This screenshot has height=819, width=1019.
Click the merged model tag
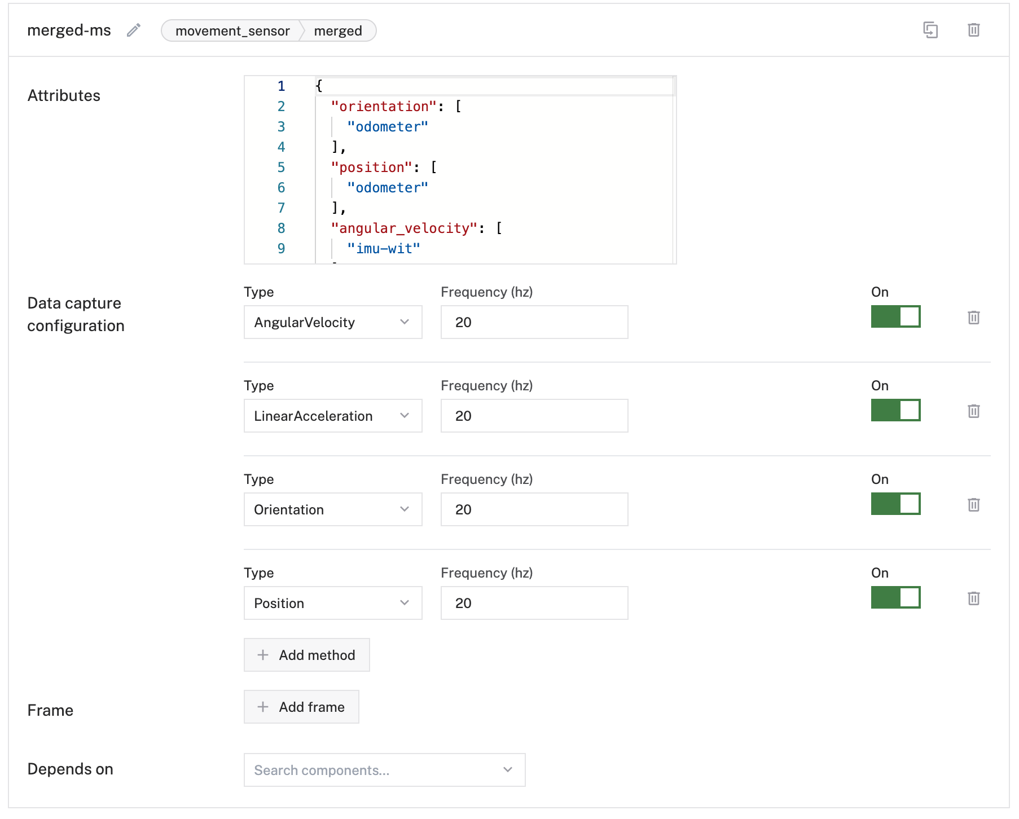tap(338, 31)
